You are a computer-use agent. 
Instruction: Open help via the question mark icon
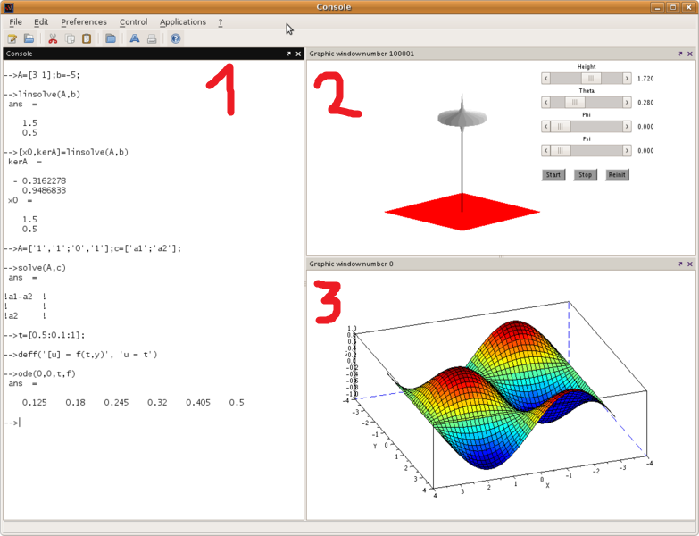(x=176, y=38)
